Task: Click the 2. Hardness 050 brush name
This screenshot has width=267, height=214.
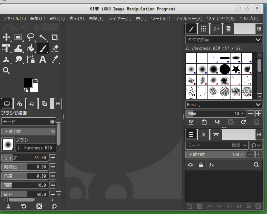Action: pos(36,148)
